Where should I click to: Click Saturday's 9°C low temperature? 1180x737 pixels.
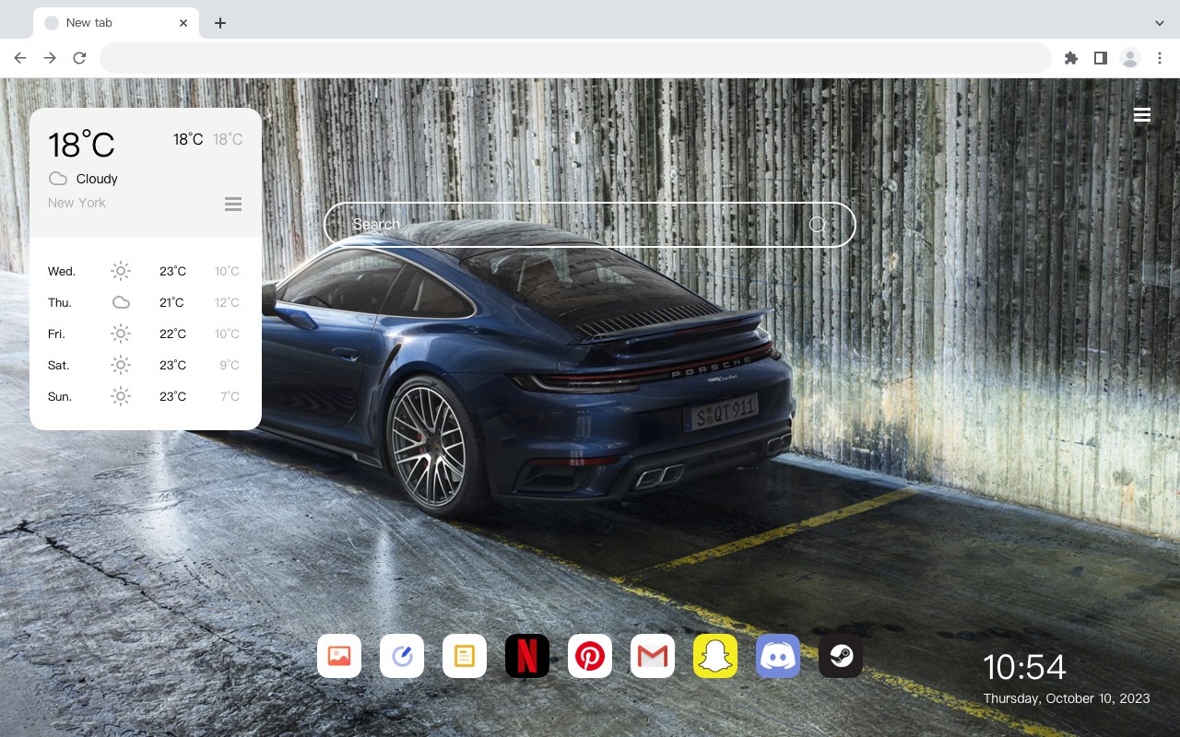[x=230, y=365]
